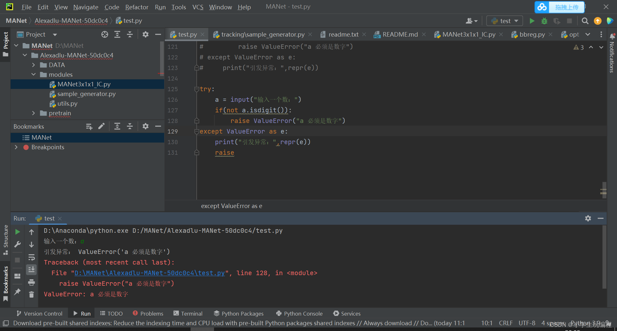Print run output with printer icon
This screenshot has height=331, width=617.
(x=31, y=283)
